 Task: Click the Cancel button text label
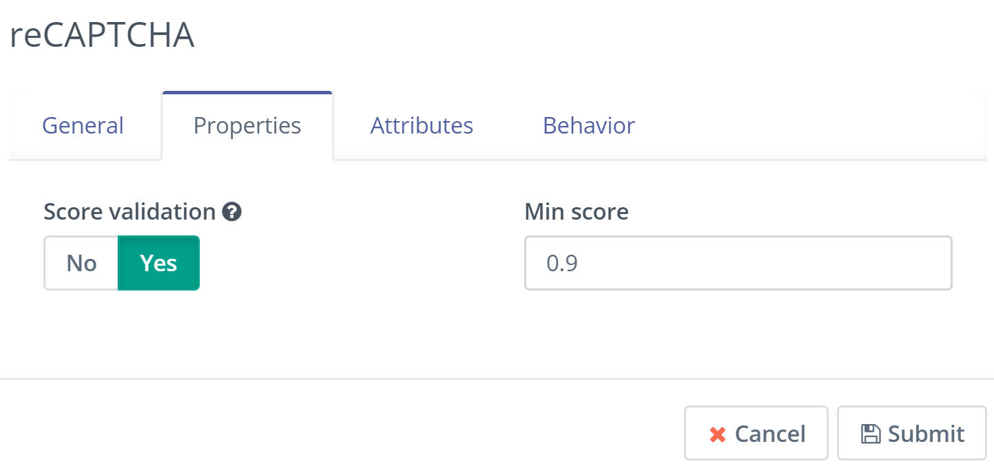coord(770,434)
